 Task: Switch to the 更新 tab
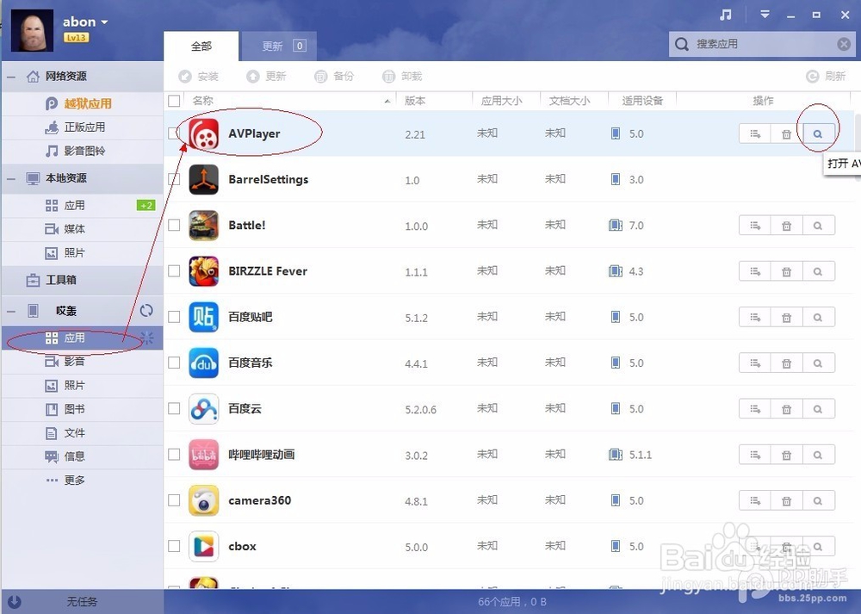(x=279, y=47)
